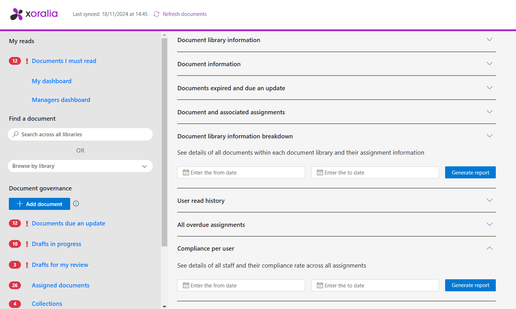Click the info icon beside Add document
The image size is (516, 309).
(x=76, y=204)
